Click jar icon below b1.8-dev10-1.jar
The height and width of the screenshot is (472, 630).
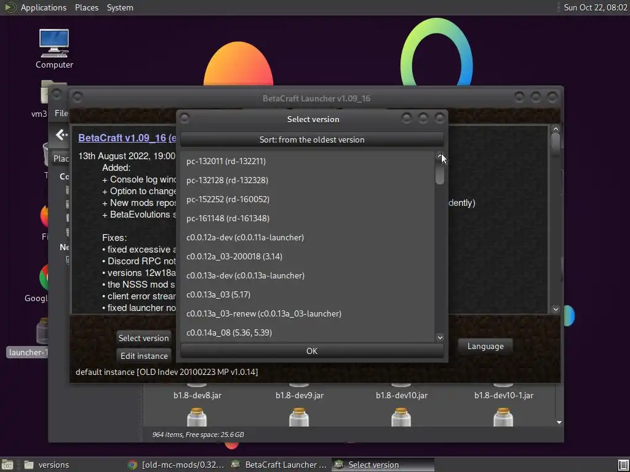(x=503, y=417)
